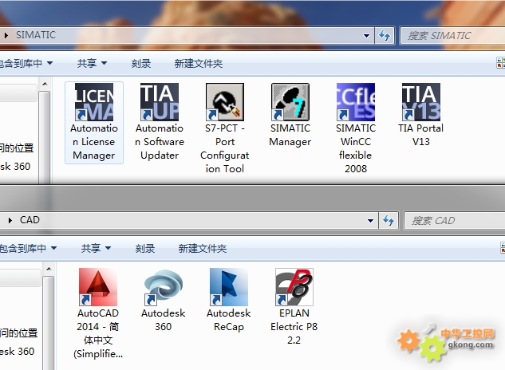This screenshot has height=370, width=505.
Task: Launch AutoCAD 2014 Simplified Chinese shortcut
Action: [x=98, y=314]
